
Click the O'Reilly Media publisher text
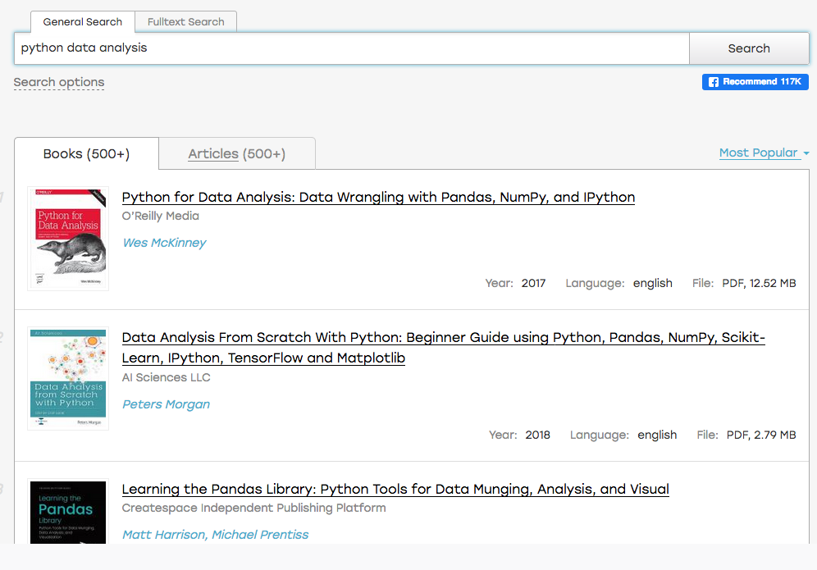(x=161, y=216)
